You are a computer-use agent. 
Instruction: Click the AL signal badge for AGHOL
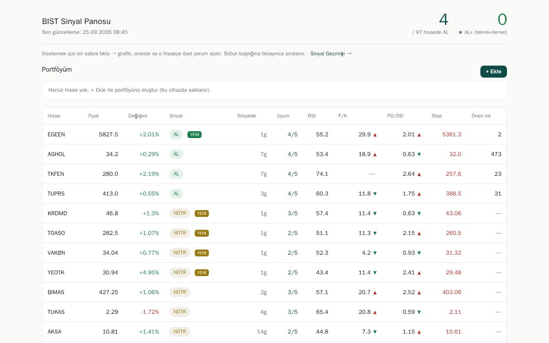[x=176, y=154]
